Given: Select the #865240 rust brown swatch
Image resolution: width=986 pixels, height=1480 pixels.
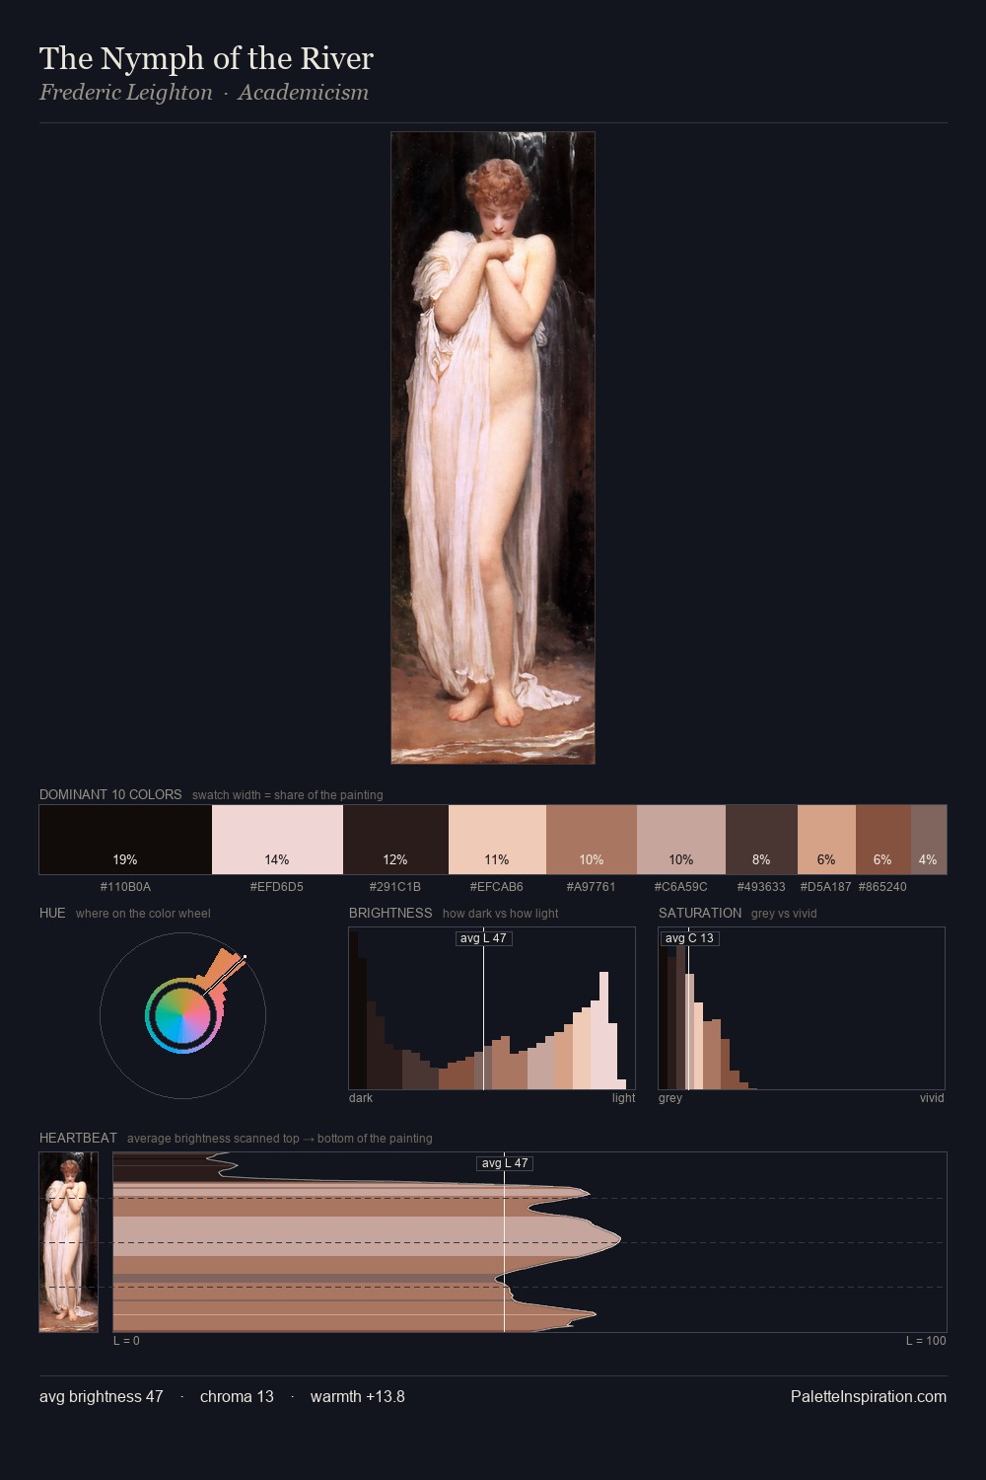Looking at the screenshot, I should tap(882, 840).
